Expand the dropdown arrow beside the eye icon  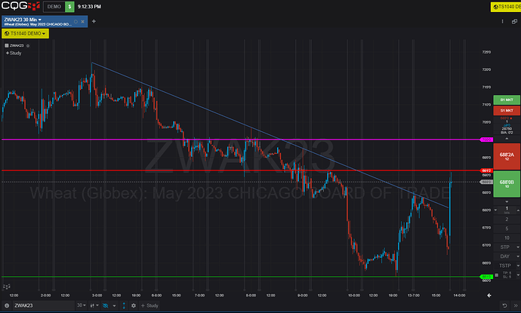(x=114, y=305)
